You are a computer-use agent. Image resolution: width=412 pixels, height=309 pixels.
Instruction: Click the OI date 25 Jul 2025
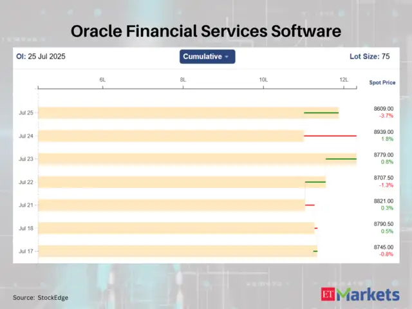click(41, 57)
